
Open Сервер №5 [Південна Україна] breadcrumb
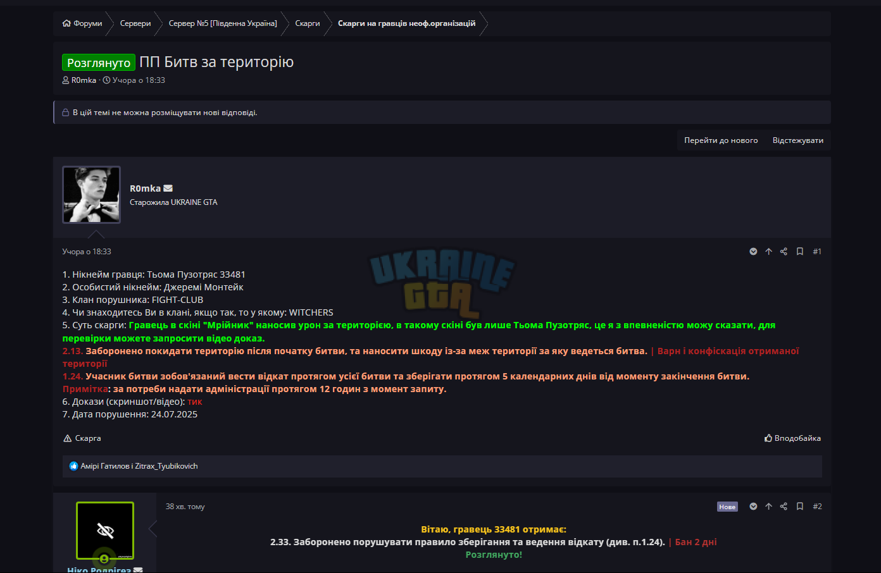point(223,23)
